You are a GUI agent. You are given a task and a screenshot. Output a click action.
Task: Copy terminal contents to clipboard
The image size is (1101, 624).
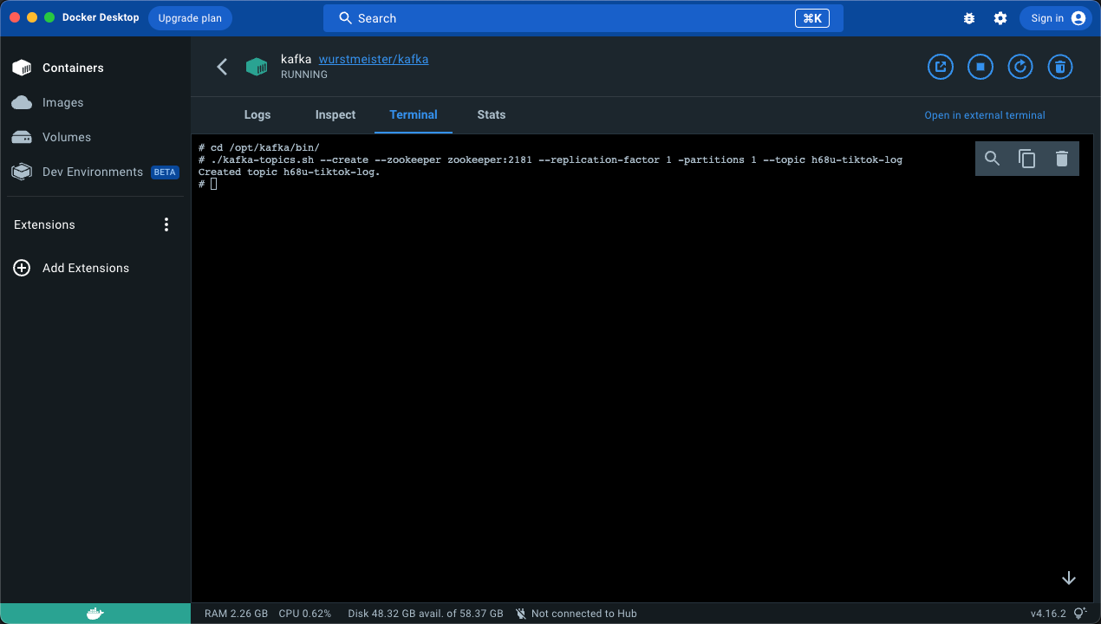coord(1027,159)
